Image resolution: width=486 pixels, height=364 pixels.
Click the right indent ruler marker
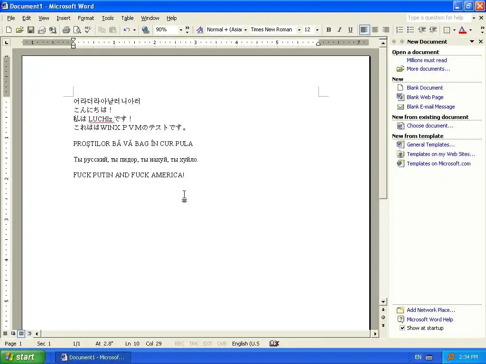click(x=318, y=44)
